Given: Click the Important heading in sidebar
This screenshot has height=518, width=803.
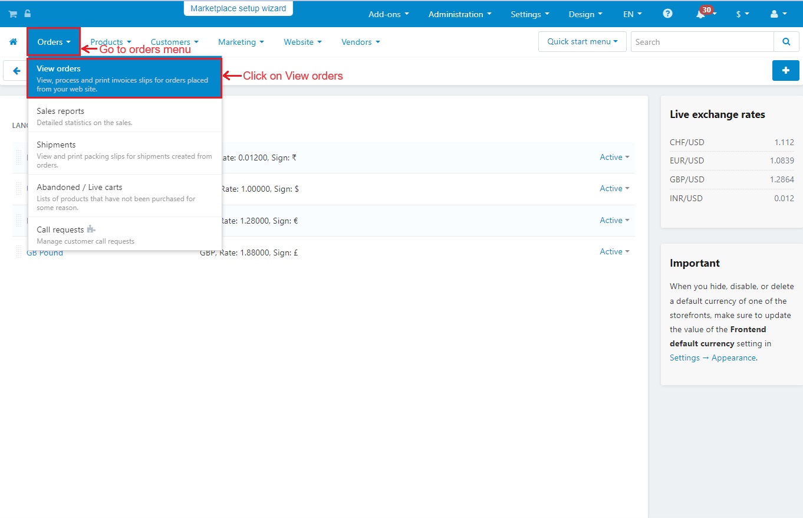Looking at the screenshot, I should pos(695,263).
